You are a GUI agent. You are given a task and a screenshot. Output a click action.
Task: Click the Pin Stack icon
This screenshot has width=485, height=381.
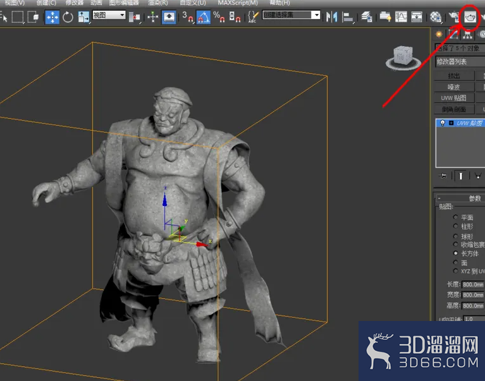pos(443,176)
